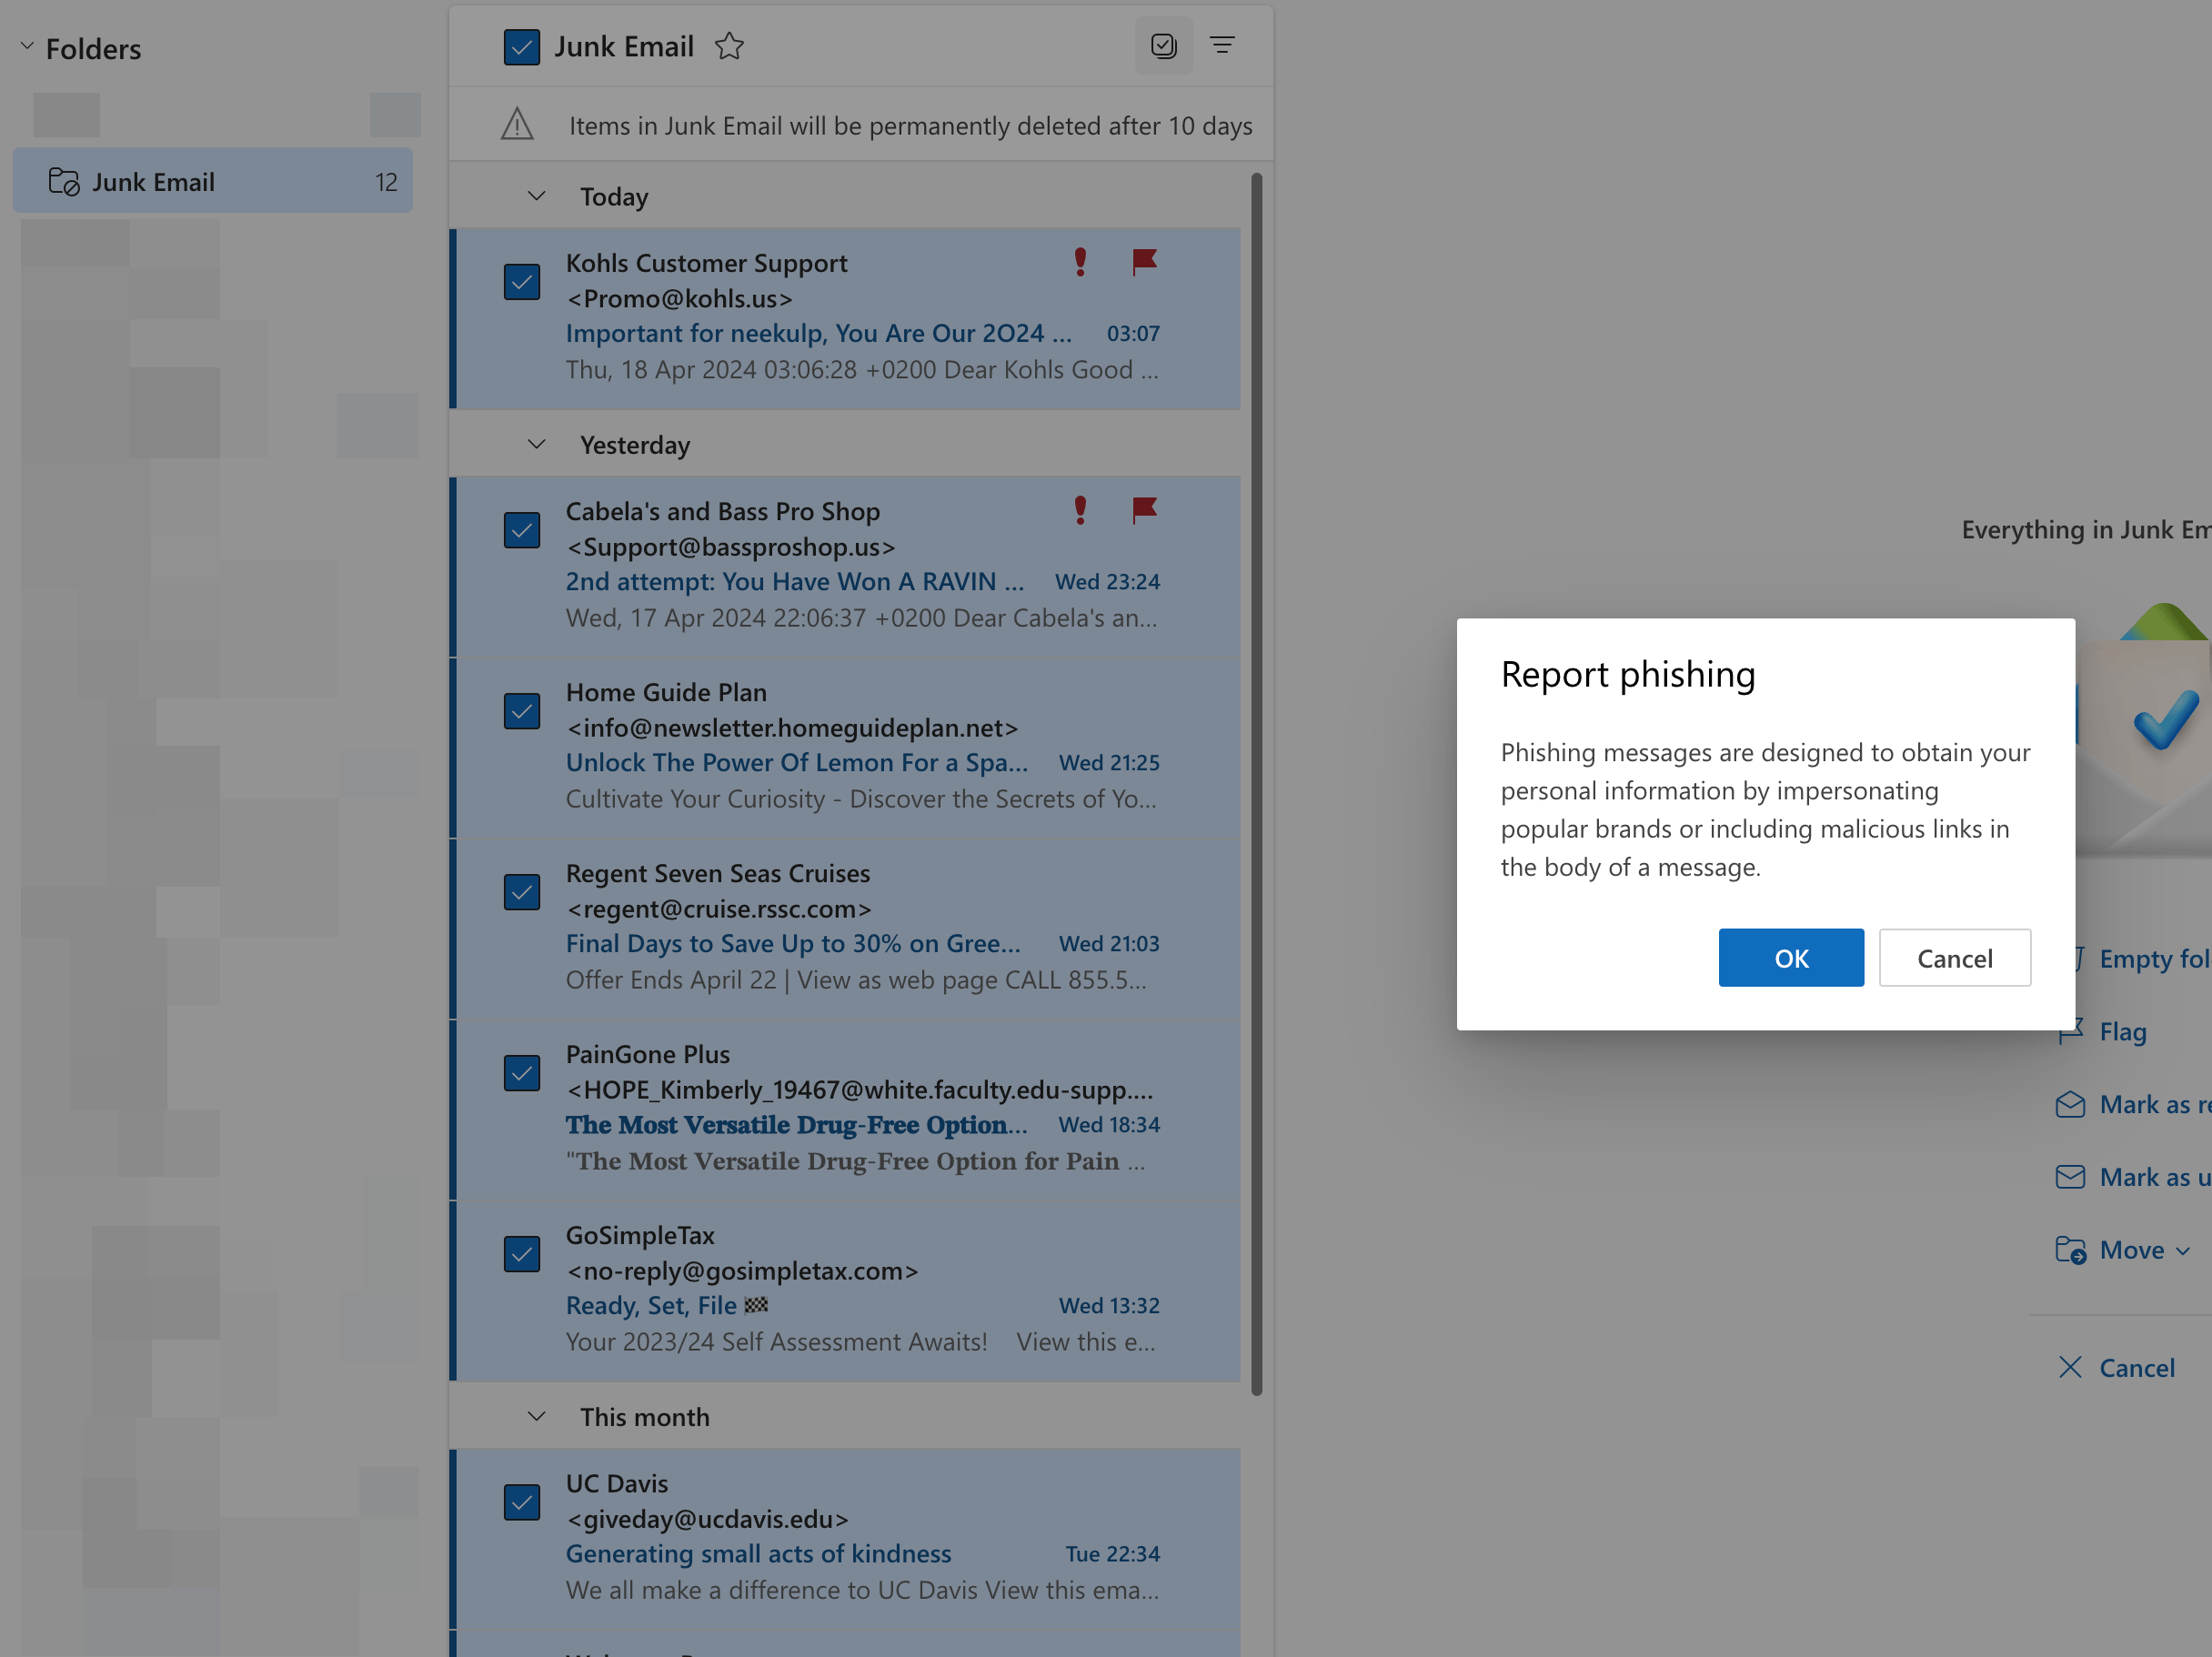The height and width of the screenshot is (1657, 2212).
Task: Click the Move folder icon
Action: point(2070,1250)
